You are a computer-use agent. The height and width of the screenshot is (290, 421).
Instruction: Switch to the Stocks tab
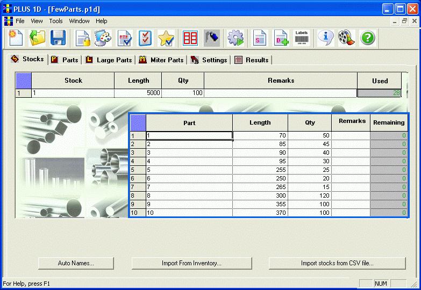pyautogui.click(x=27, y=59)
